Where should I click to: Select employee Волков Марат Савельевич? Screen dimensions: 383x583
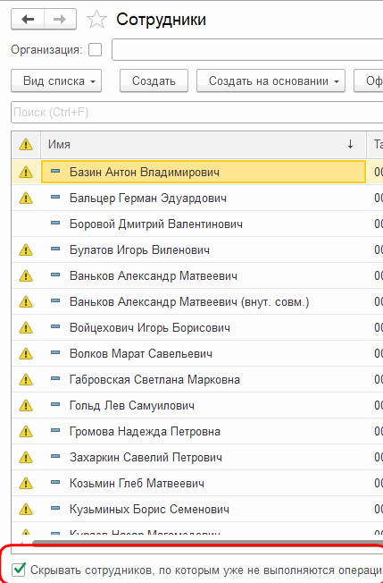[x=141, y=353]
